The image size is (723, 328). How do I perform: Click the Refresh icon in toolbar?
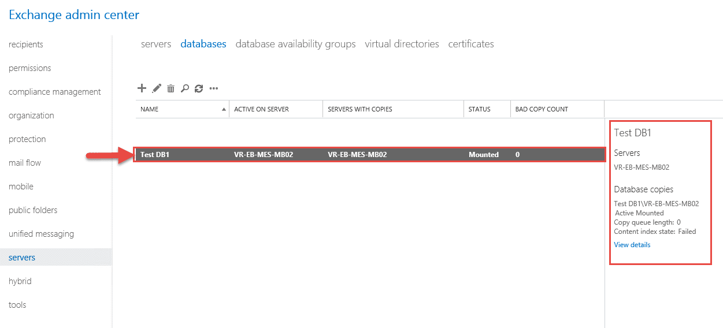coord(199,88)
